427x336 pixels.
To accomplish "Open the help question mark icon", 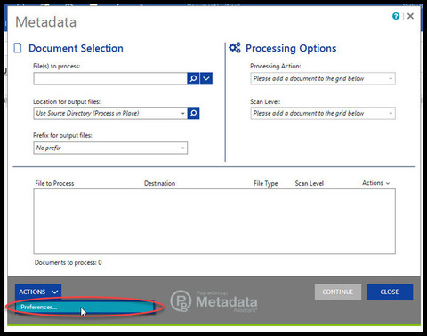I will coord(396,16).
